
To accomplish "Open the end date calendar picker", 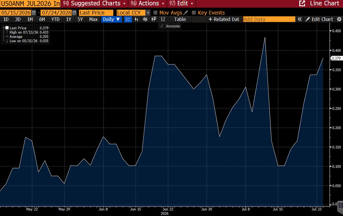I will (x=75, y=13).
